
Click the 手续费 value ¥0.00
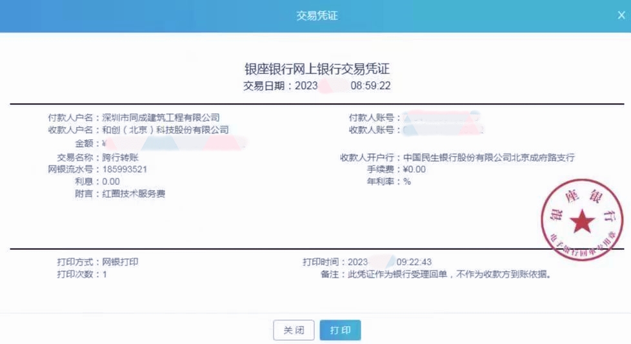coord(414,169)
